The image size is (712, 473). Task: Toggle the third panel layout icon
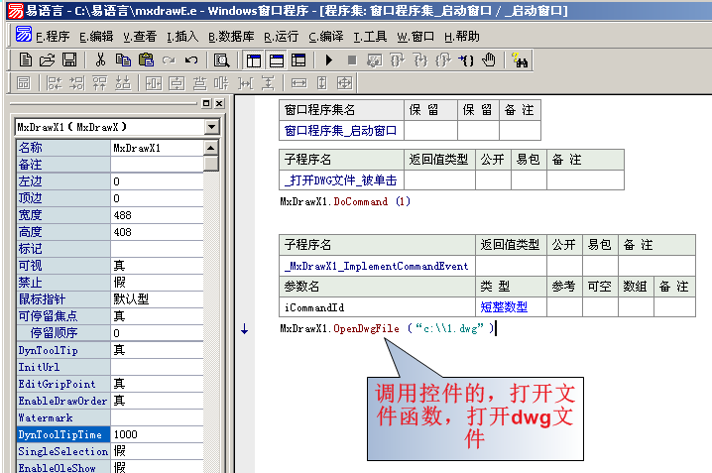click(x=298, y=59)
